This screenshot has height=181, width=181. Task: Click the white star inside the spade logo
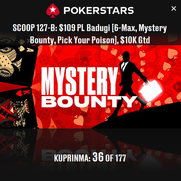click(53, 10)
